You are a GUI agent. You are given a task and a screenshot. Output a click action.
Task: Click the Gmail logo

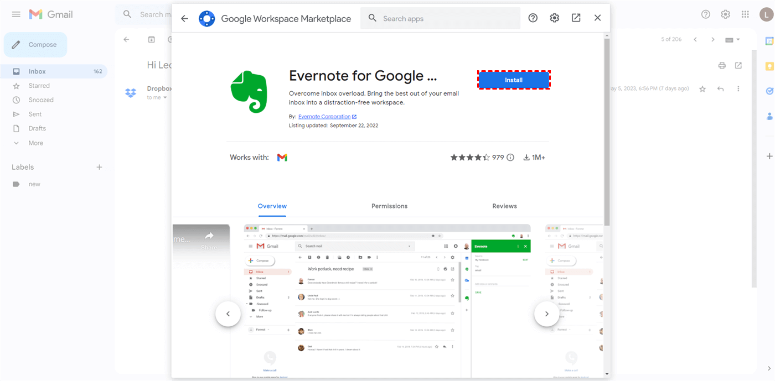click(x=51, y=14)
